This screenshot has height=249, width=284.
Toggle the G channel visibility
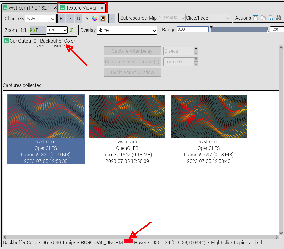tap(70, 18)
